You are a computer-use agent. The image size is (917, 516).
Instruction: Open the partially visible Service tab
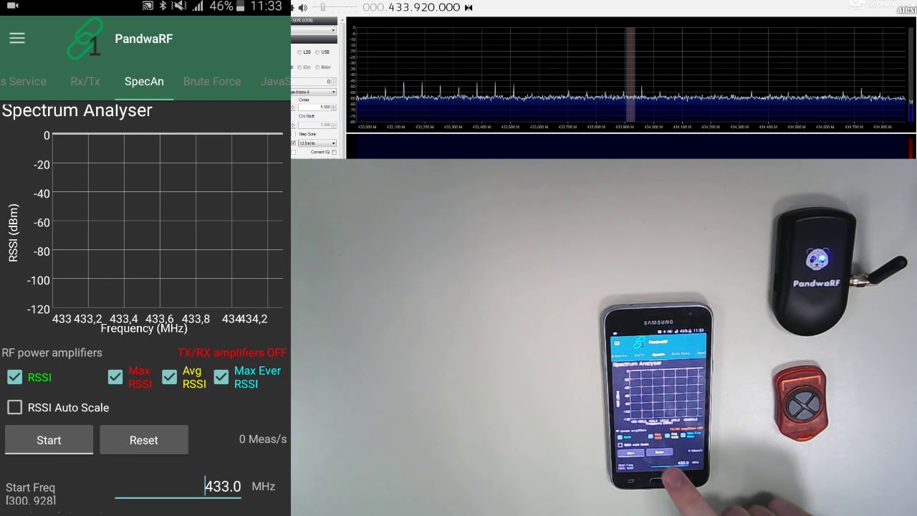pos(24,82)
